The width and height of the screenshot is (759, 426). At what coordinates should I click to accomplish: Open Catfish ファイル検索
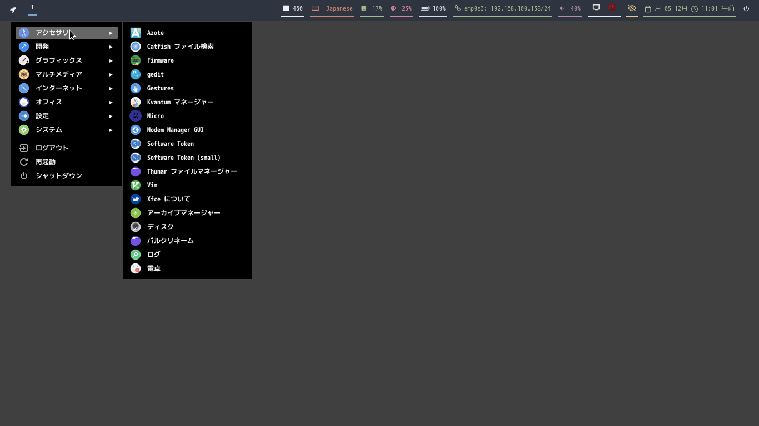click(x=187, y=47)
